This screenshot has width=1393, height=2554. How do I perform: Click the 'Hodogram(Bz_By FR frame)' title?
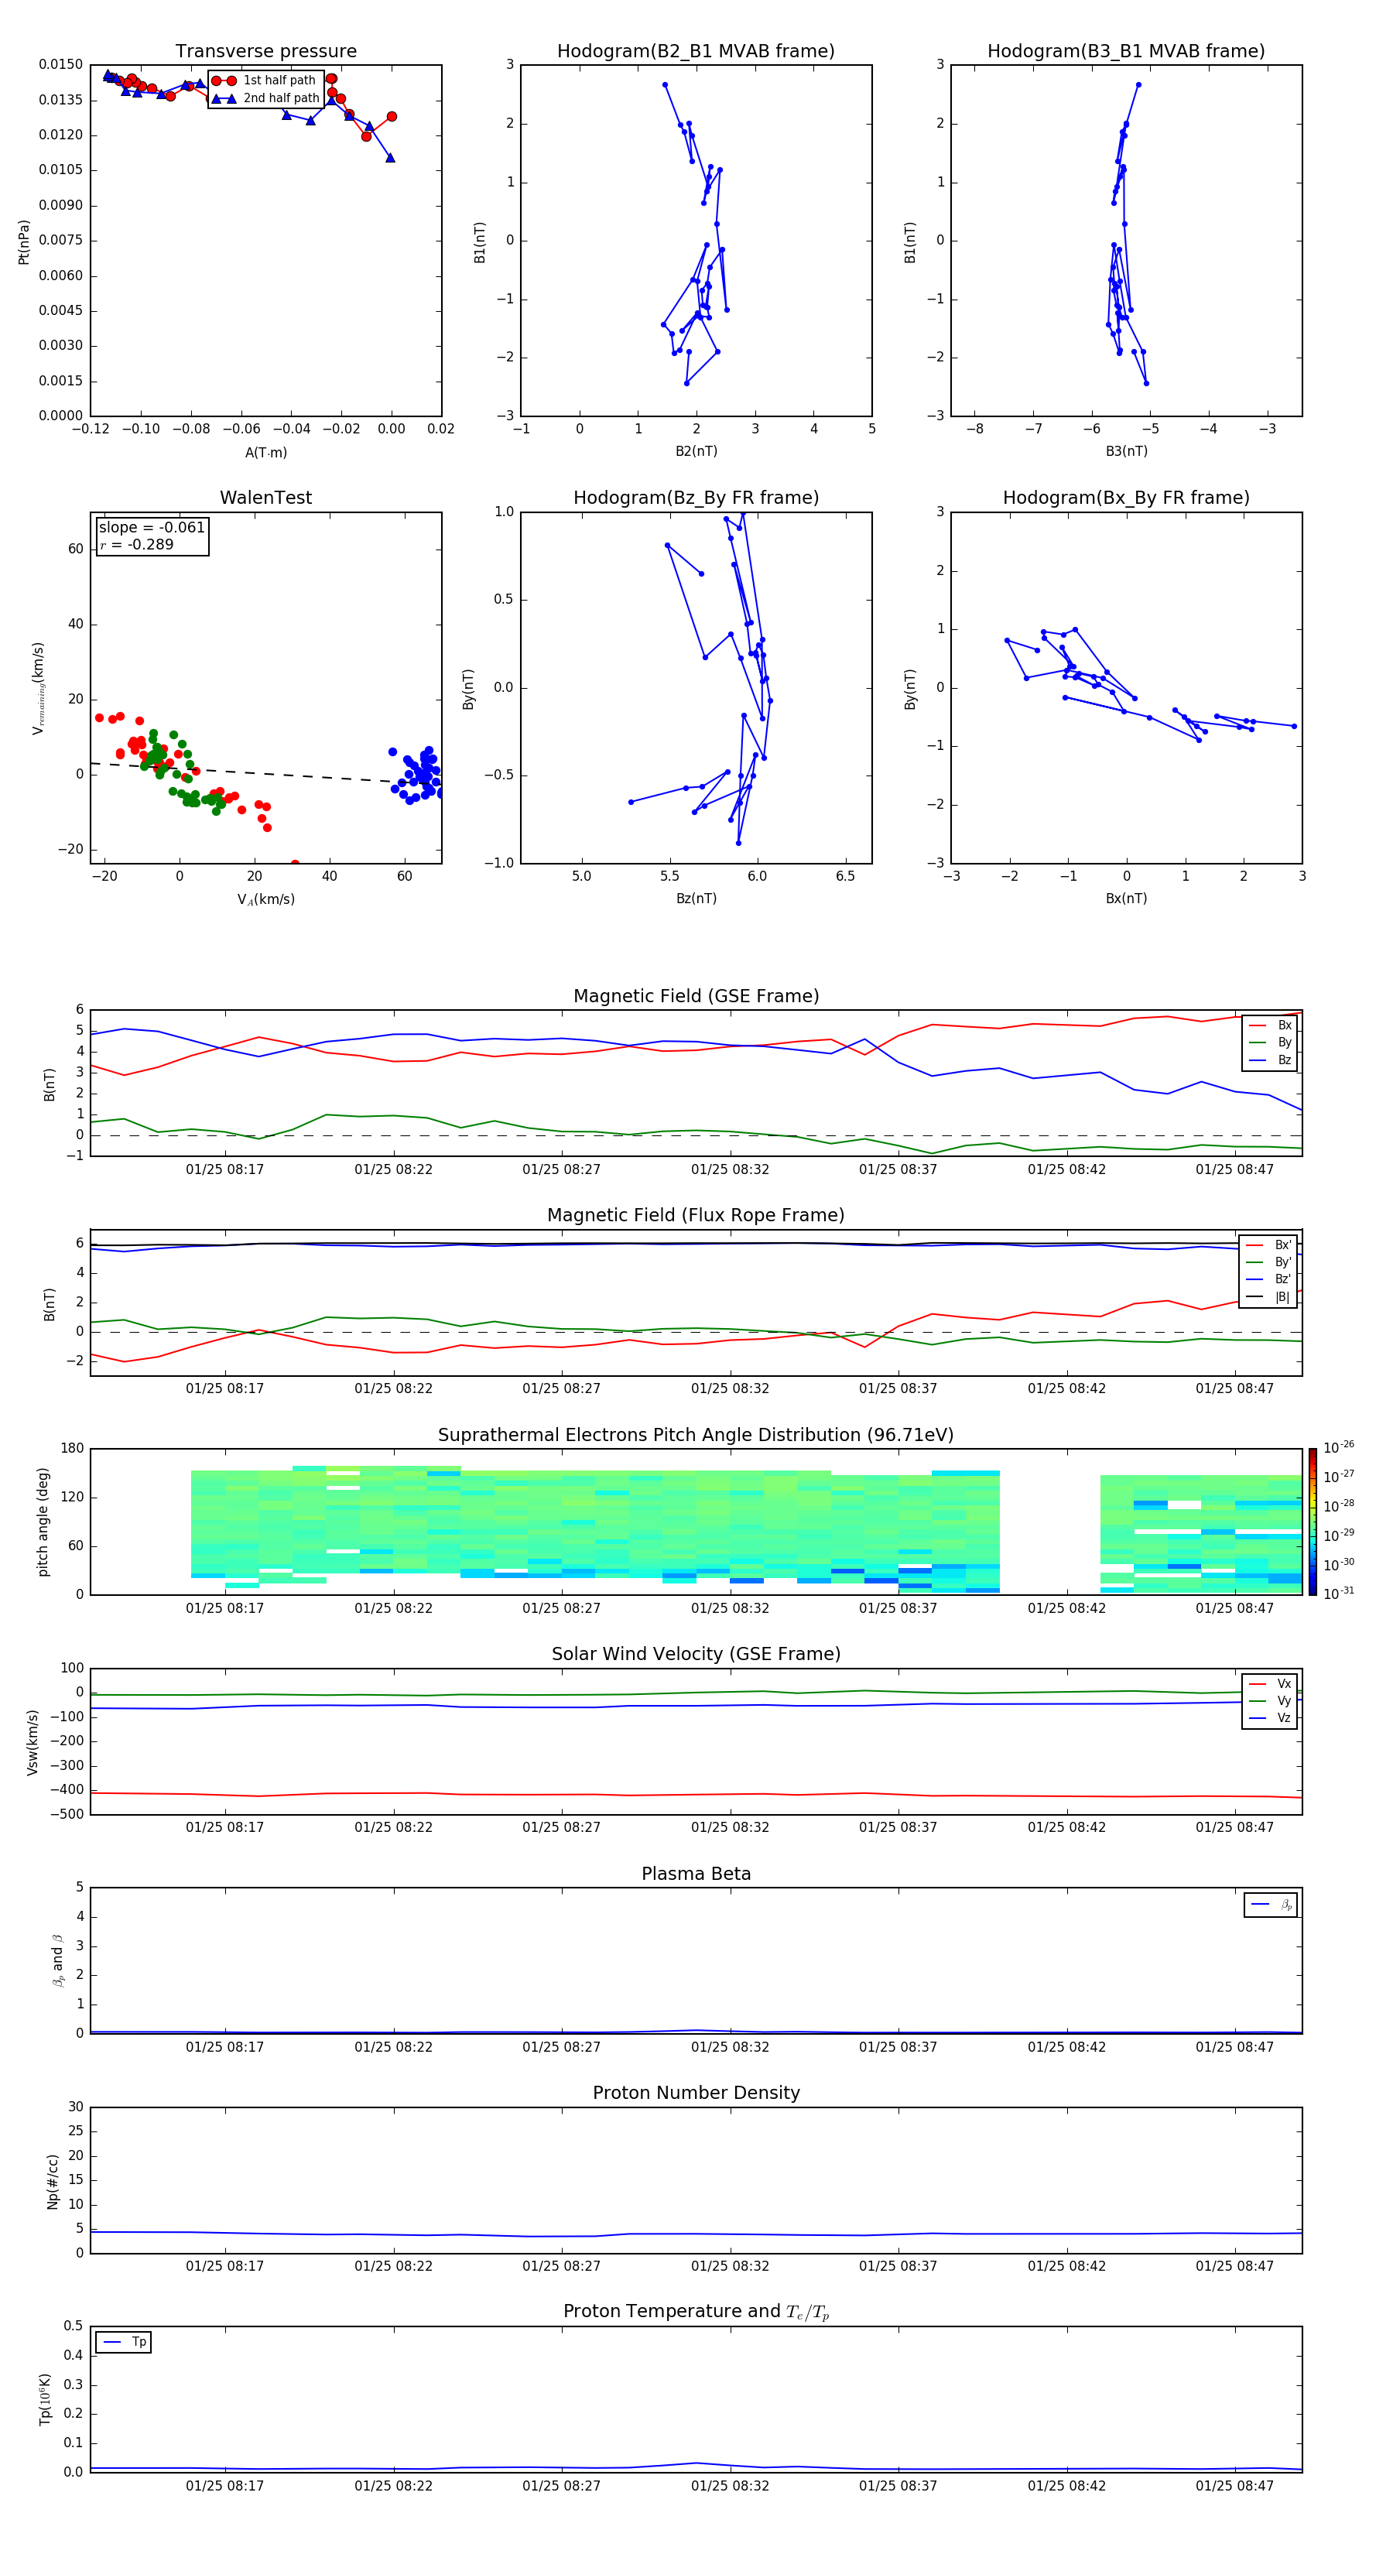(696, 498)
